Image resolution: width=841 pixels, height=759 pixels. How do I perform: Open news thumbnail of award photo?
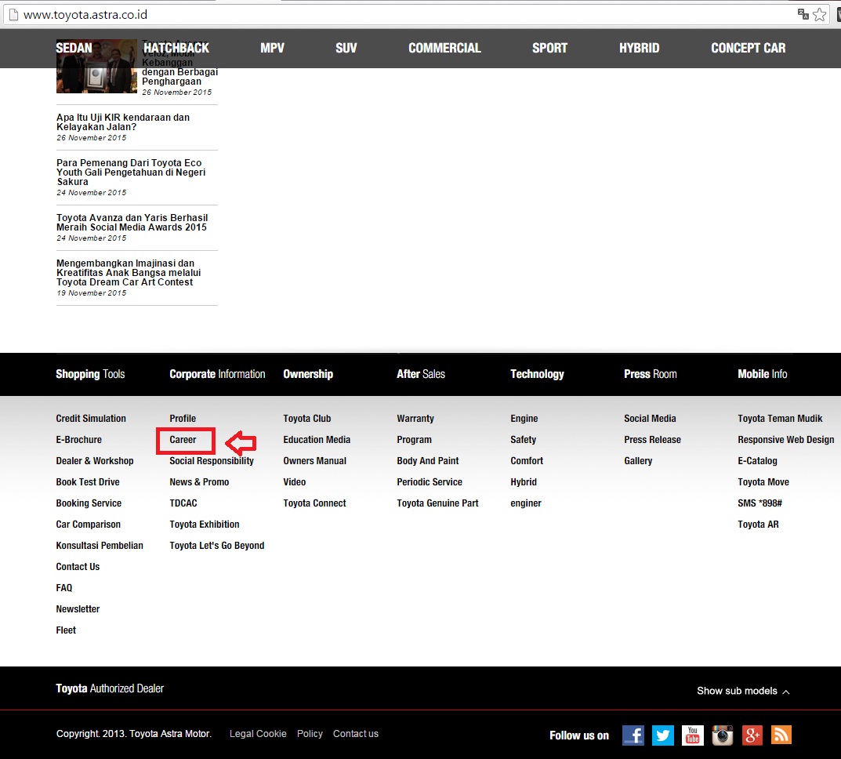pos(96,67)
